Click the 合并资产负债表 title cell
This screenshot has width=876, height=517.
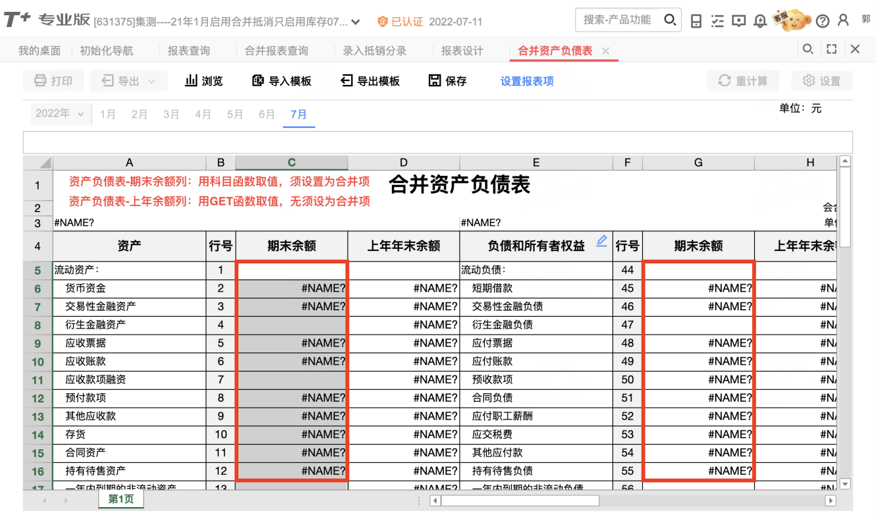(460, 185)
